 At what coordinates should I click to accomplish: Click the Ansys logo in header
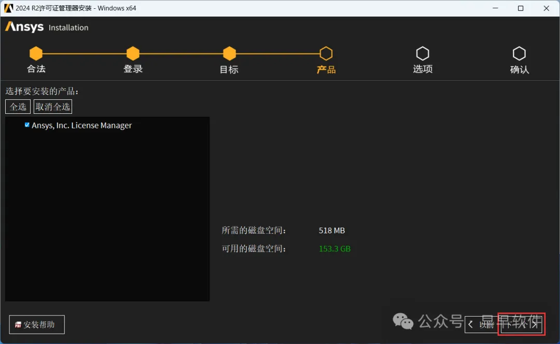25,27
